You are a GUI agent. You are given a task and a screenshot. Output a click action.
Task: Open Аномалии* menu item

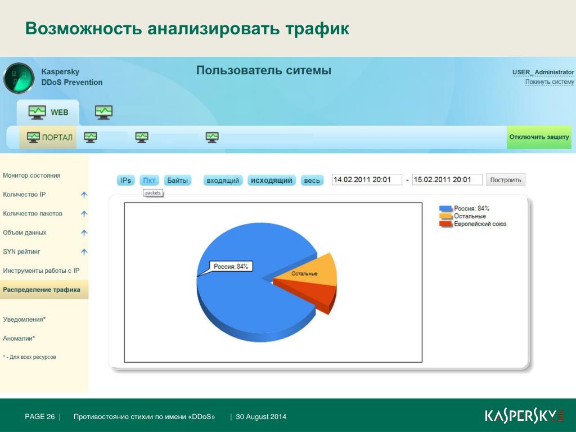pos(19,339)
